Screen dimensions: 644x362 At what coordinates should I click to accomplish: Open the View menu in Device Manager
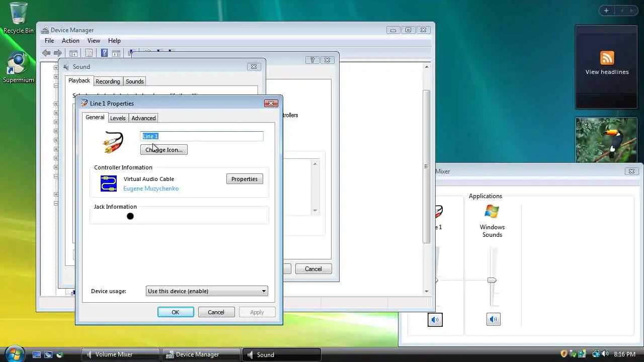click(x=94, y=41)
